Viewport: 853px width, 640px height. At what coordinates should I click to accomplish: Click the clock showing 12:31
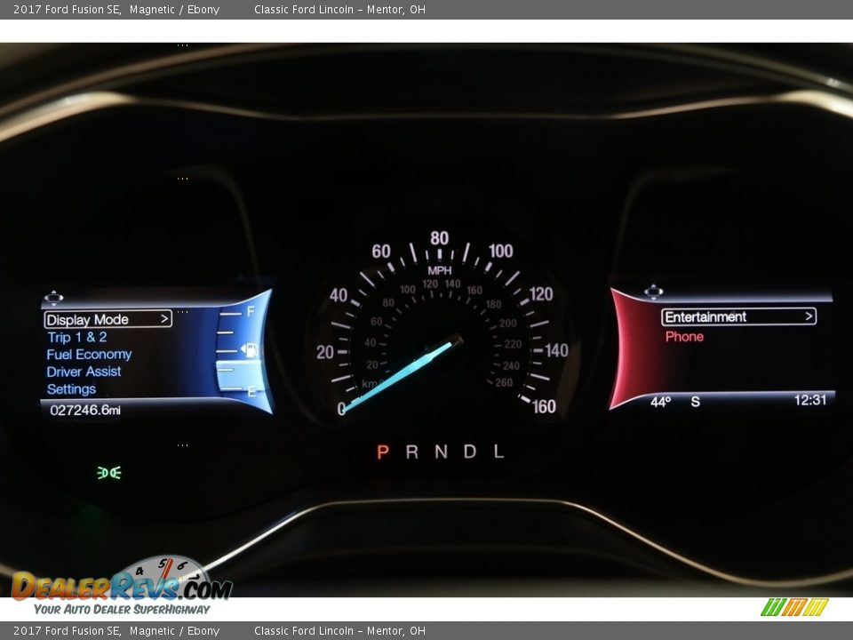point(810,401)
